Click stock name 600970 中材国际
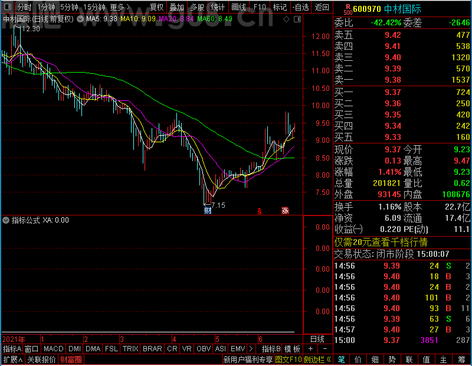Screen dimensions: 472x366 (387, 9)
